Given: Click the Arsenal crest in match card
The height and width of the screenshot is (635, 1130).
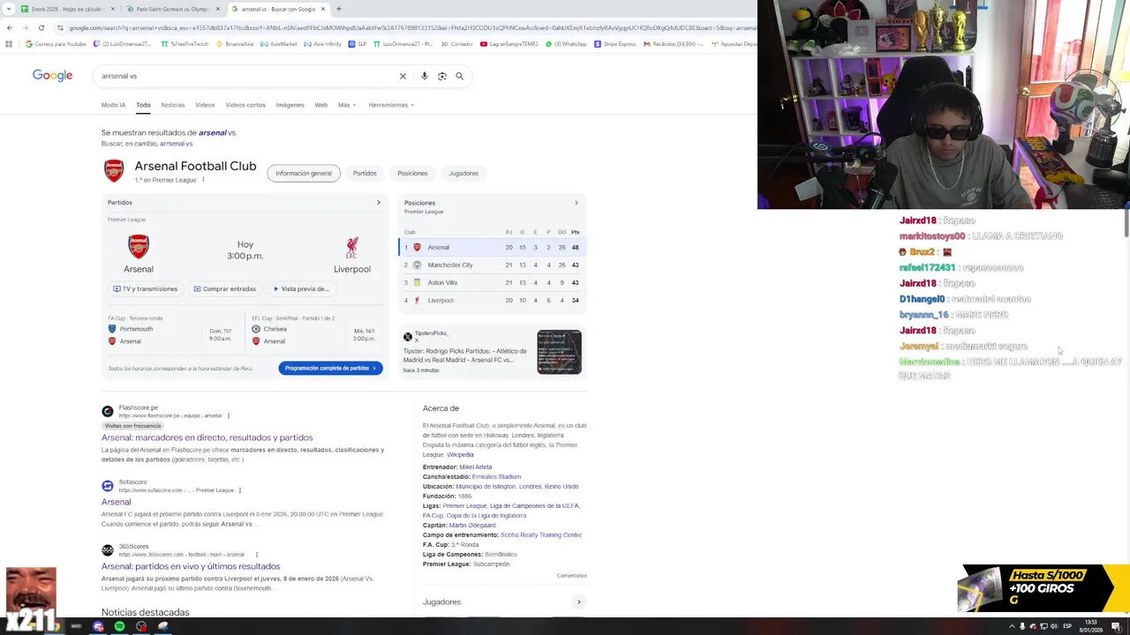Looking at the screenshot, I should (x=139, y=246).
